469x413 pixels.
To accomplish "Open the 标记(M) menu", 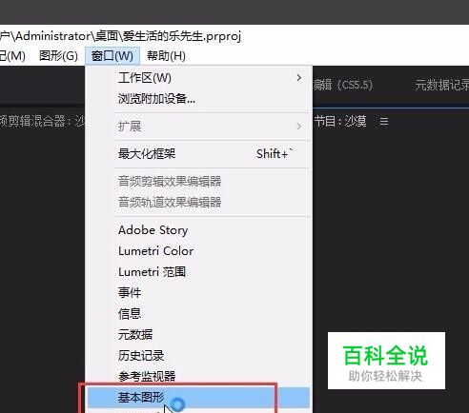I will 12,56.
